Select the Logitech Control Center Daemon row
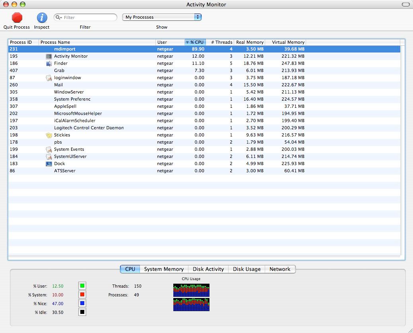 click(204, 128)
